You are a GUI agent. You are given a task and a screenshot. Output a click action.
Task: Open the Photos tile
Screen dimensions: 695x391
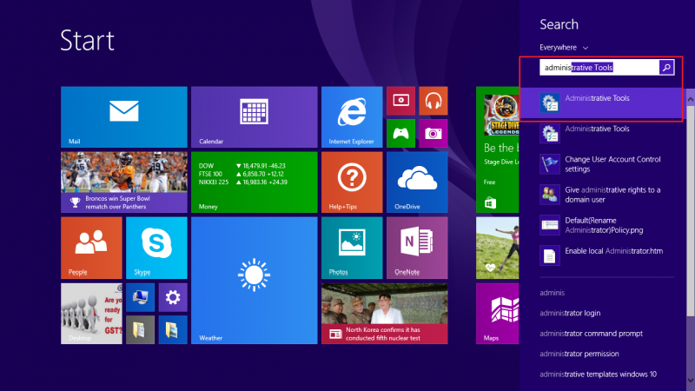352,248
